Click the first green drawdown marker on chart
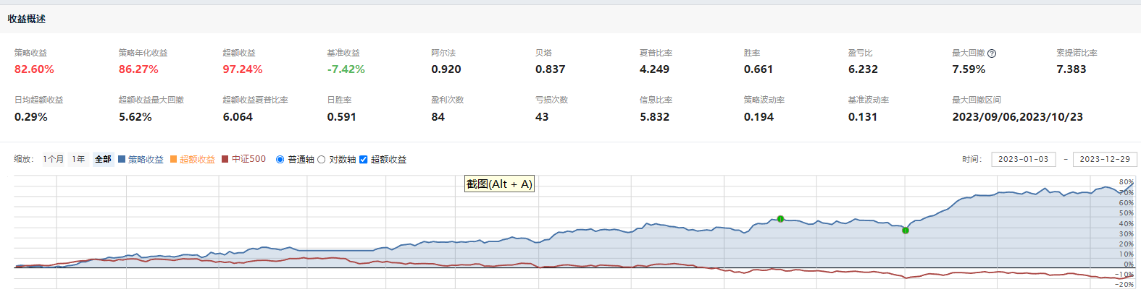Image resolution: width=1141 pixels, height=292 pixels. (x=780, y=219)
